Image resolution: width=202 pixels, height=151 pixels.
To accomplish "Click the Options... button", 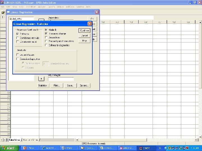I will 84,86.
